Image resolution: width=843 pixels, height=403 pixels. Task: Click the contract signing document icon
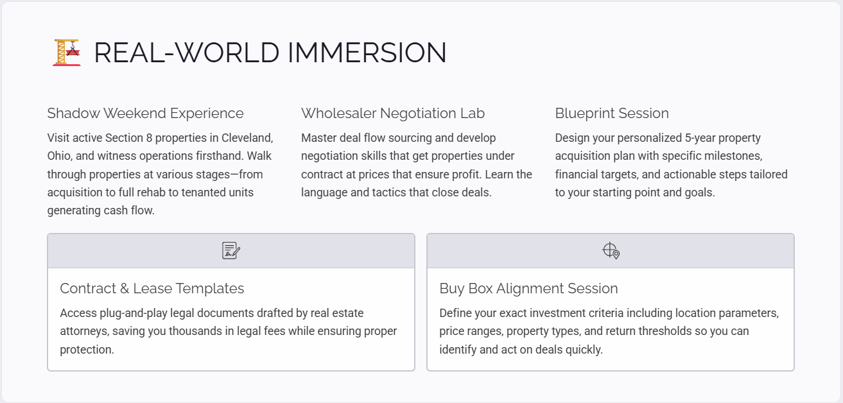point(231,250)
